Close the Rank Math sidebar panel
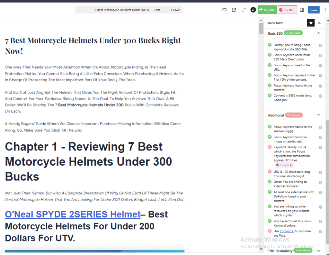 (319, 23)
